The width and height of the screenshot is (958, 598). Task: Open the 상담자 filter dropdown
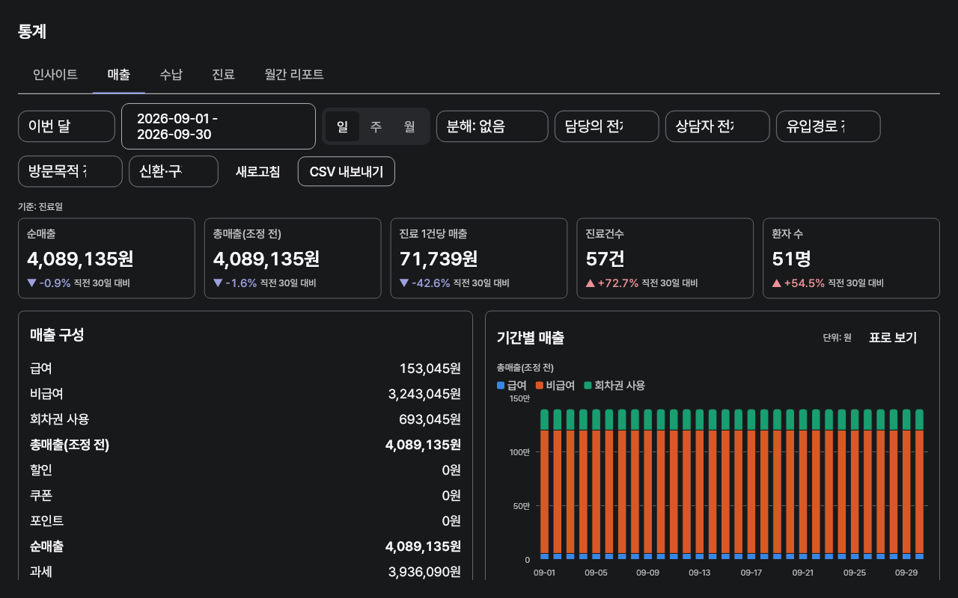[718, 126]
